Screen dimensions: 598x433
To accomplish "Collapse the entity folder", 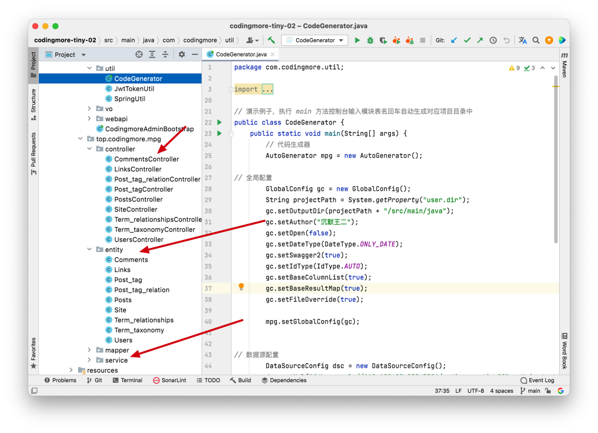I will coord(89,249).
